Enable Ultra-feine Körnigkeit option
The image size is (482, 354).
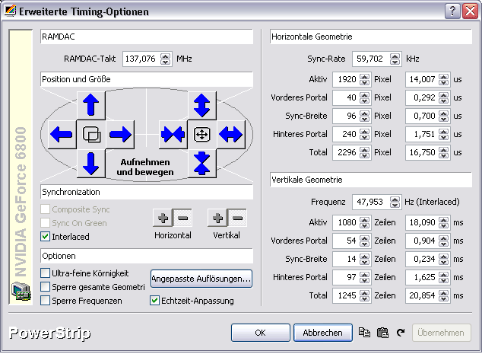point(45,273)
